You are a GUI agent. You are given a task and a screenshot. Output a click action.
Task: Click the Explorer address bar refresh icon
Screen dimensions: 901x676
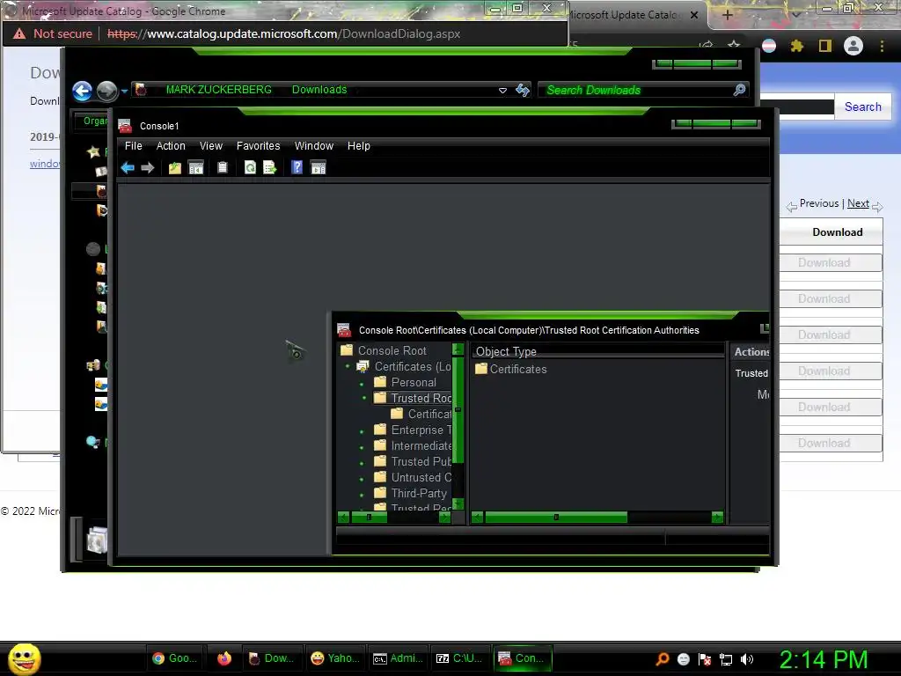point(523,90)
